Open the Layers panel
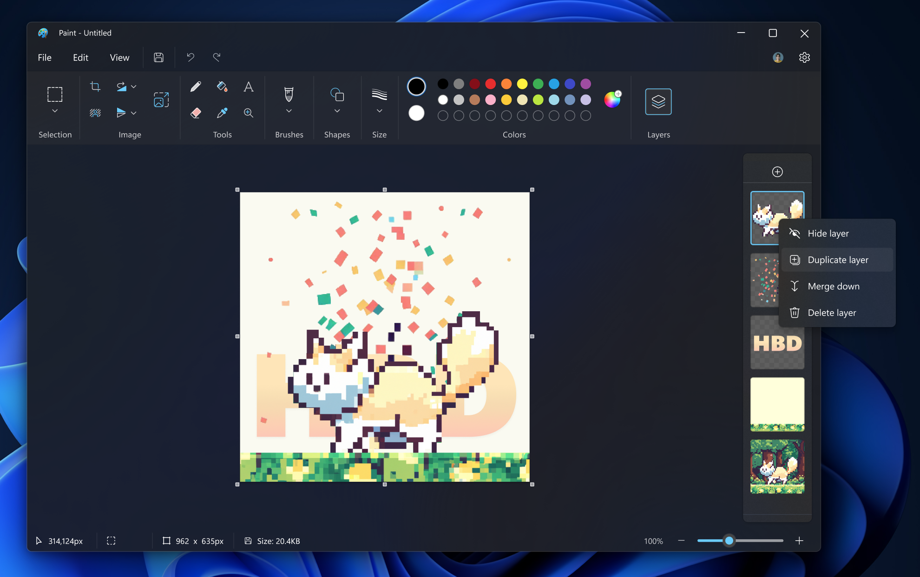The image size is (920, 577). pyautogui.click(x=657, y=101)
